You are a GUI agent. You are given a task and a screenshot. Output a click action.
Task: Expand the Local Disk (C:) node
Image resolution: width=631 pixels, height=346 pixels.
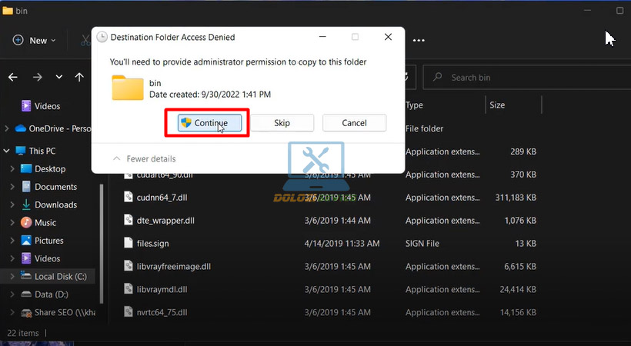tap(12, 276)
